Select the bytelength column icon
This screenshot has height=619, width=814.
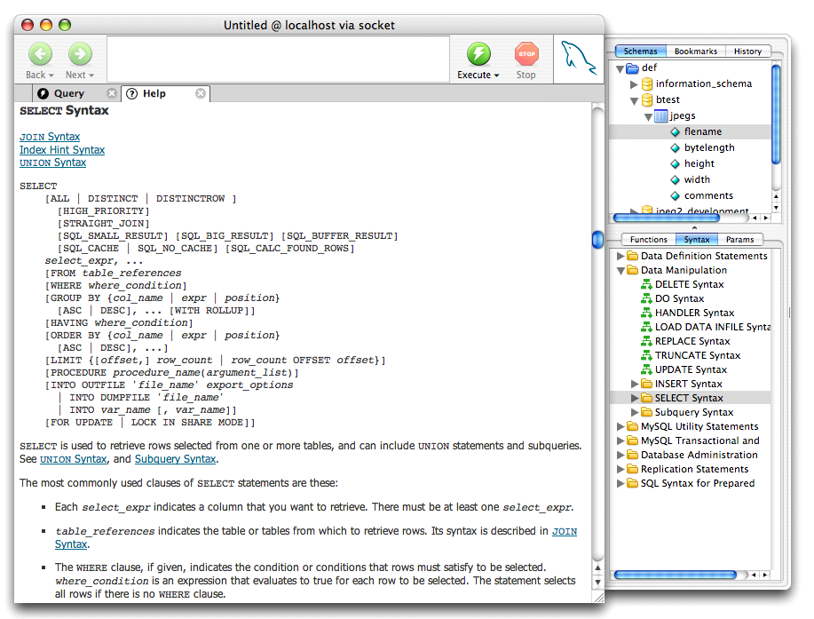675,148
